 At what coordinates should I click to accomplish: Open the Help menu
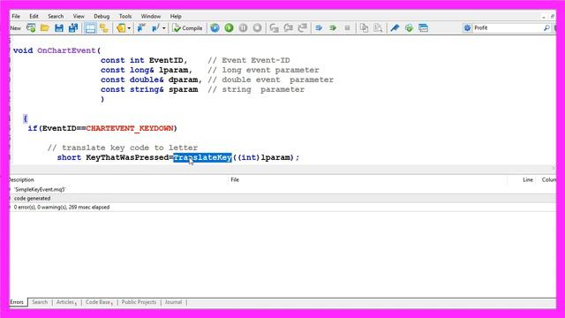point(176,16)
